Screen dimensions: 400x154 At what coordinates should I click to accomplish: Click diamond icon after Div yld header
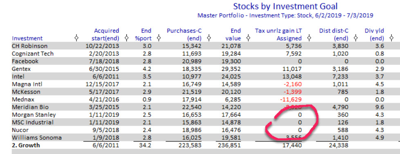pos(391,38)
